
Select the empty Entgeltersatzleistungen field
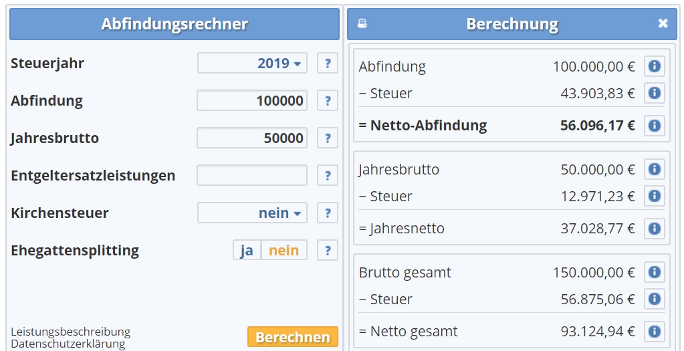click(252, 176)
